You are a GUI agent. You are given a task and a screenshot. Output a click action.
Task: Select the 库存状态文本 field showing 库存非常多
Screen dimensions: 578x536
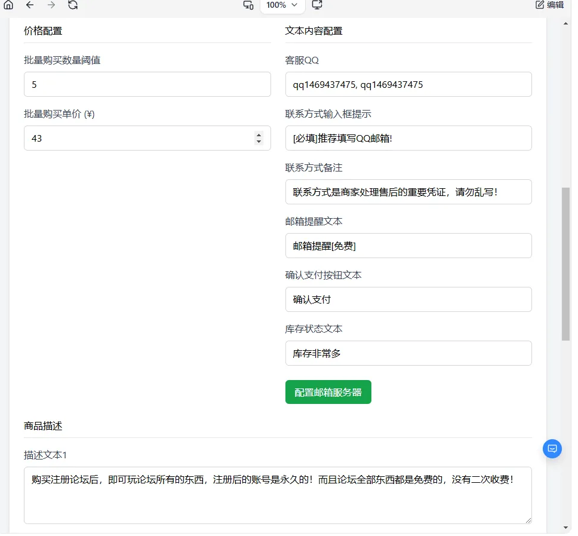pos(408,353)
